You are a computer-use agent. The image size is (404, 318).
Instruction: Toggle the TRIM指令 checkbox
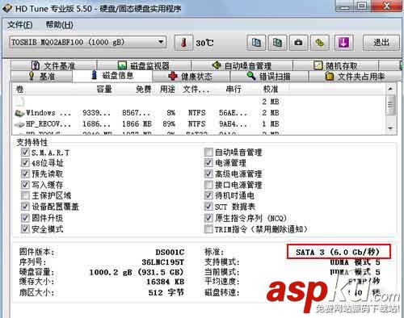click(x=208, y=229)
